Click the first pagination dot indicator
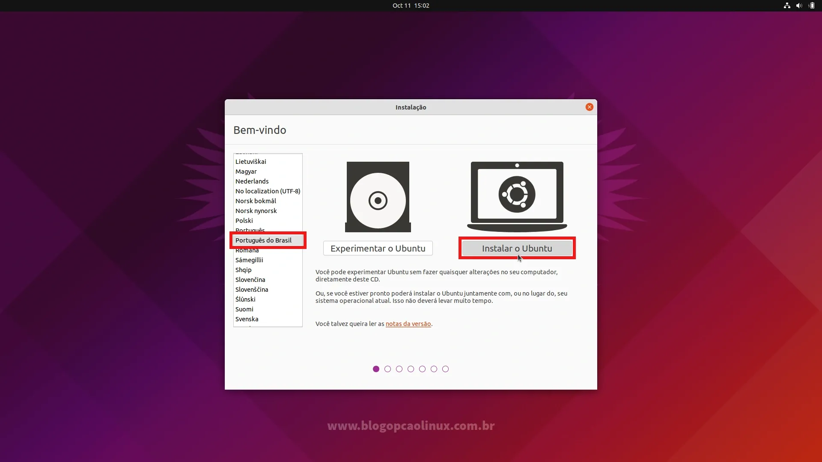 click(375, 369)
